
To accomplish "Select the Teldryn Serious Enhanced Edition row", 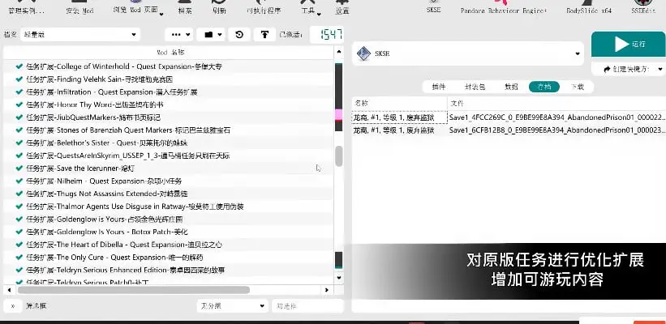I will (x=168, y=271).
